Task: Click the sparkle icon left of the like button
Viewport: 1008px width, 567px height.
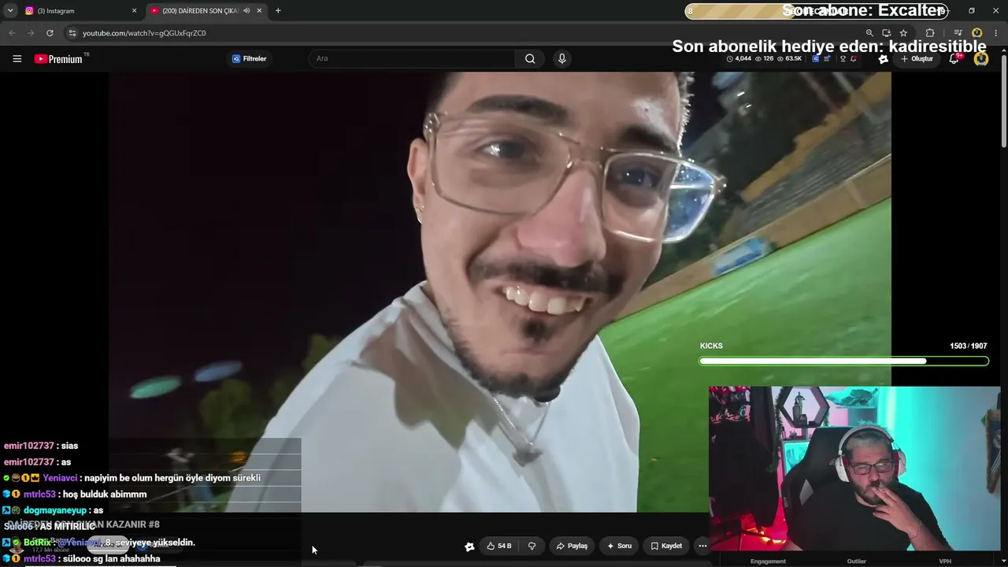Action: point(469,547)
